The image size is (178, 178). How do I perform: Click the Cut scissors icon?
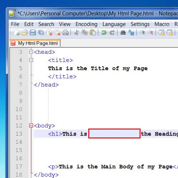[77, 32]
